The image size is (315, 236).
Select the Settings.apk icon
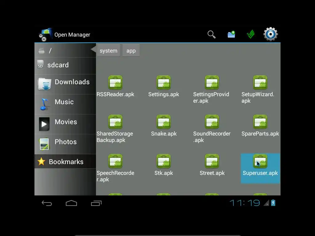(164, 82)
